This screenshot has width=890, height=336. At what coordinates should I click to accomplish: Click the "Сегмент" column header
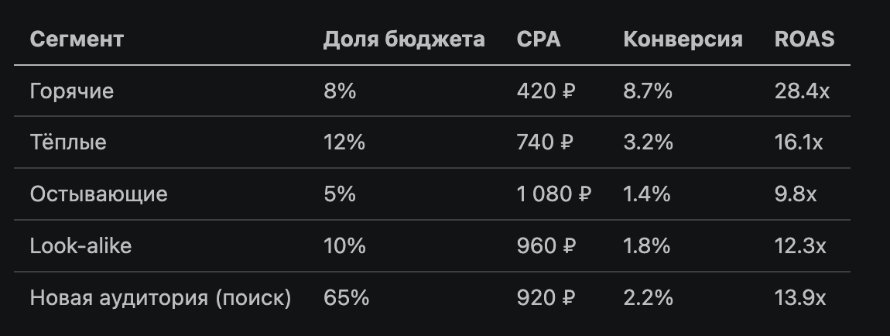click(x=77, y=39)
